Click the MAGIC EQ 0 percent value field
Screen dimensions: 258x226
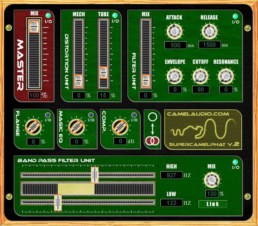tap(76, 142)
